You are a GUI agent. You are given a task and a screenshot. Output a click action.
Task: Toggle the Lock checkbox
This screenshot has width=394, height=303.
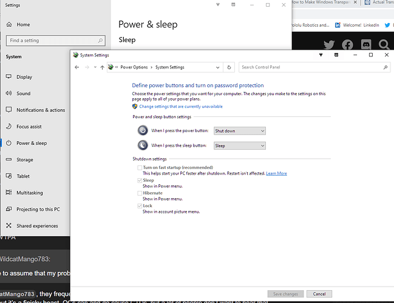(140, 206)
